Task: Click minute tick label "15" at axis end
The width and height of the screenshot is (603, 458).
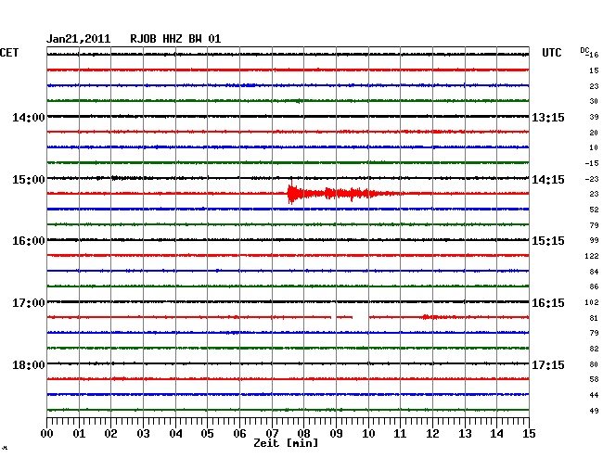Action: pyautogui.click(x=529, y=434)
